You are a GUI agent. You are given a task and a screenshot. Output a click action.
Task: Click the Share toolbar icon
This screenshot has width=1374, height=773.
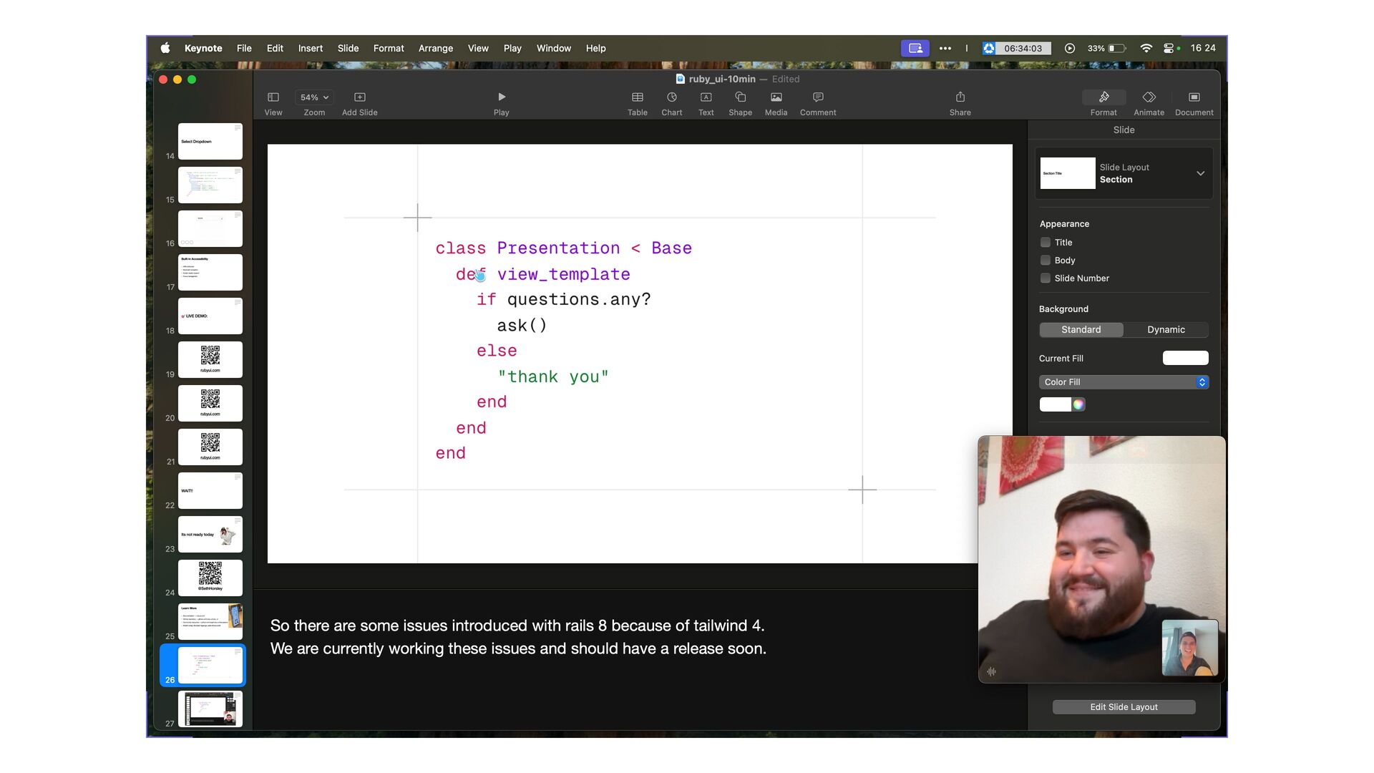pos(960,97)
